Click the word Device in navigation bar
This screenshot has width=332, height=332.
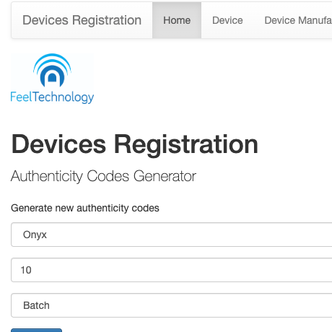[x=227, y=20]
